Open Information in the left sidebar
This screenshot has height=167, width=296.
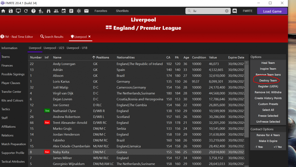pyautogui.click(x=9, y=48)
